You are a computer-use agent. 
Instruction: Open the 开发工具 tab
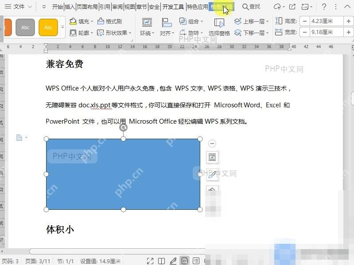(173, 7)
